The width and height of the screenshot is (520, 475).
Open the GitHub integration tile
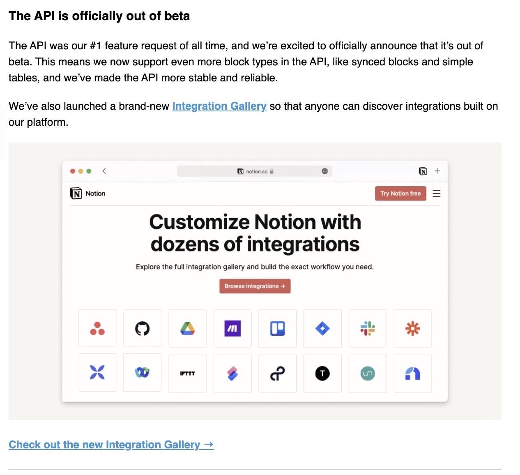pyautogui.click(x=142, y=329)
